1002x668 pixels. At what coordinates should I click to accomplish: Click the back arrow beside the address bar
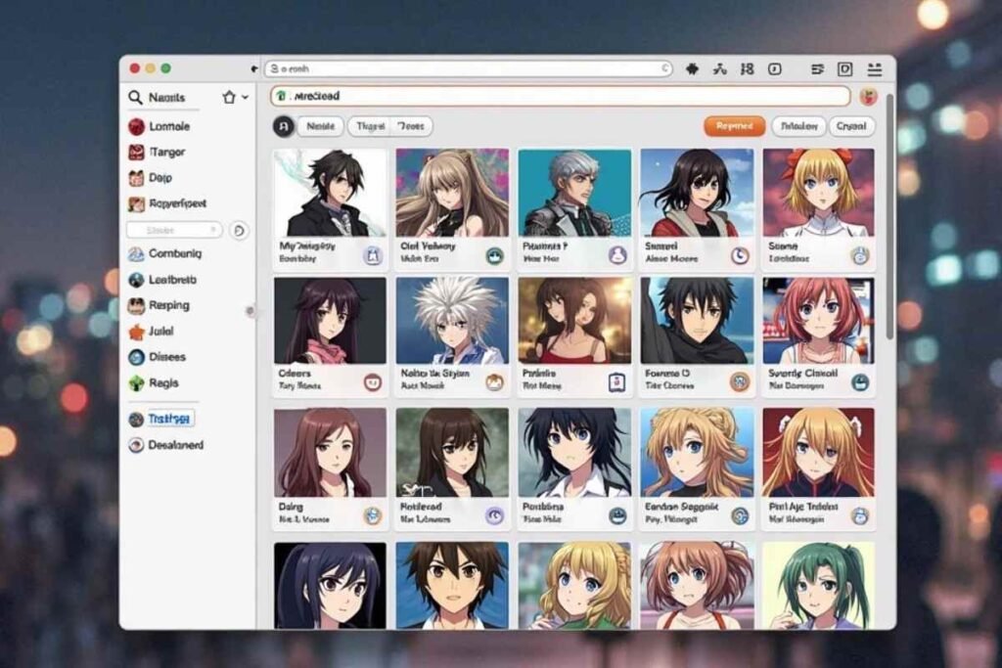254,69
